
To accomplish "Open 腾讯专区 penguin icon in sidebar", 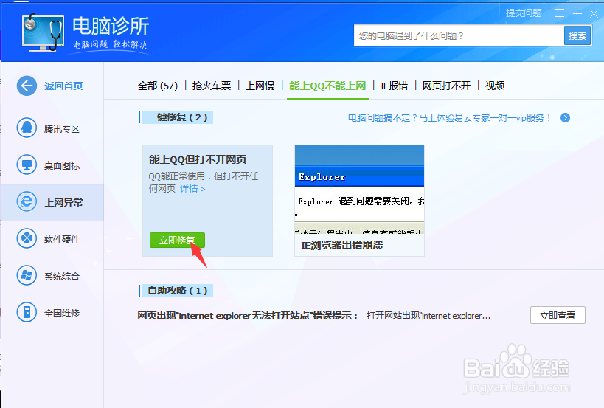I will point(27,128).
